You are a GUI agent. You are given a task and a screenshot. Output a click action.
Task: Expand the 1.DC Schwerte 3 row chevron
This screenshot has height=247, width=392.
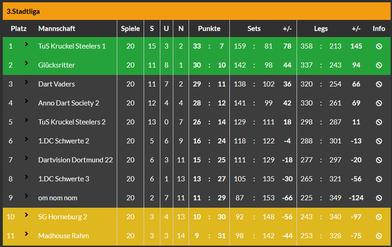coord(26,177)
